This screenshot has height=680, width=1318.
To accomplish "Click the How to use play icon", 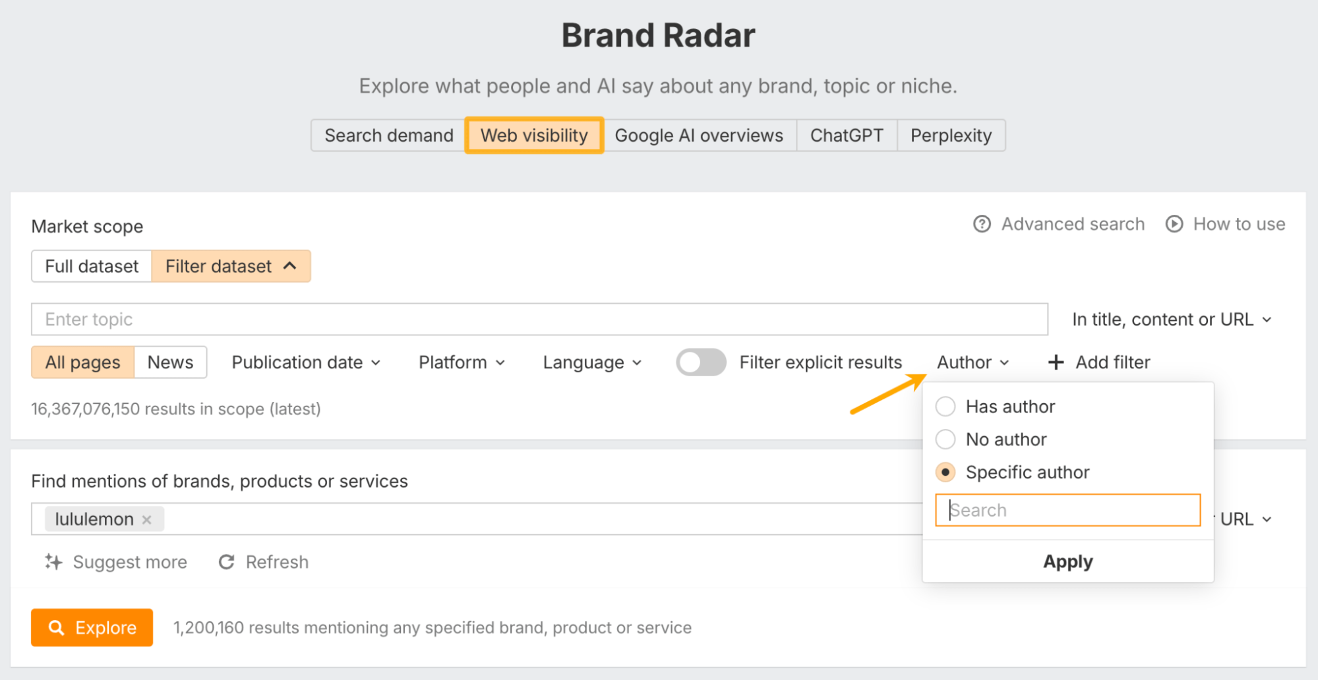I will [1174, 225].
